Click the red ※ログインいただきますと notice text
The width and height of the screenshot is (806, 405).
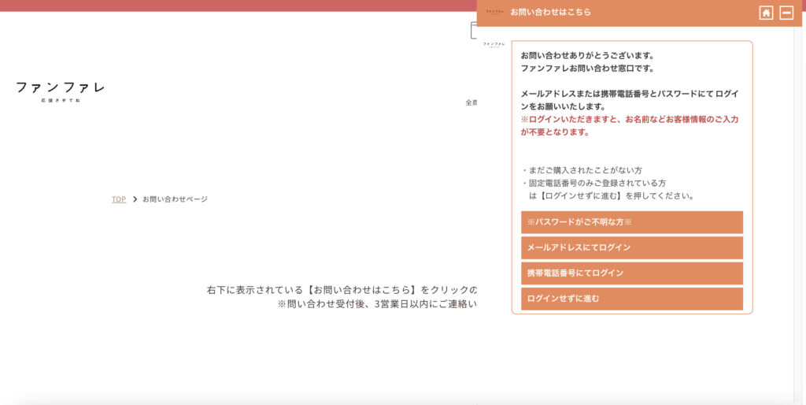point(630,125)
